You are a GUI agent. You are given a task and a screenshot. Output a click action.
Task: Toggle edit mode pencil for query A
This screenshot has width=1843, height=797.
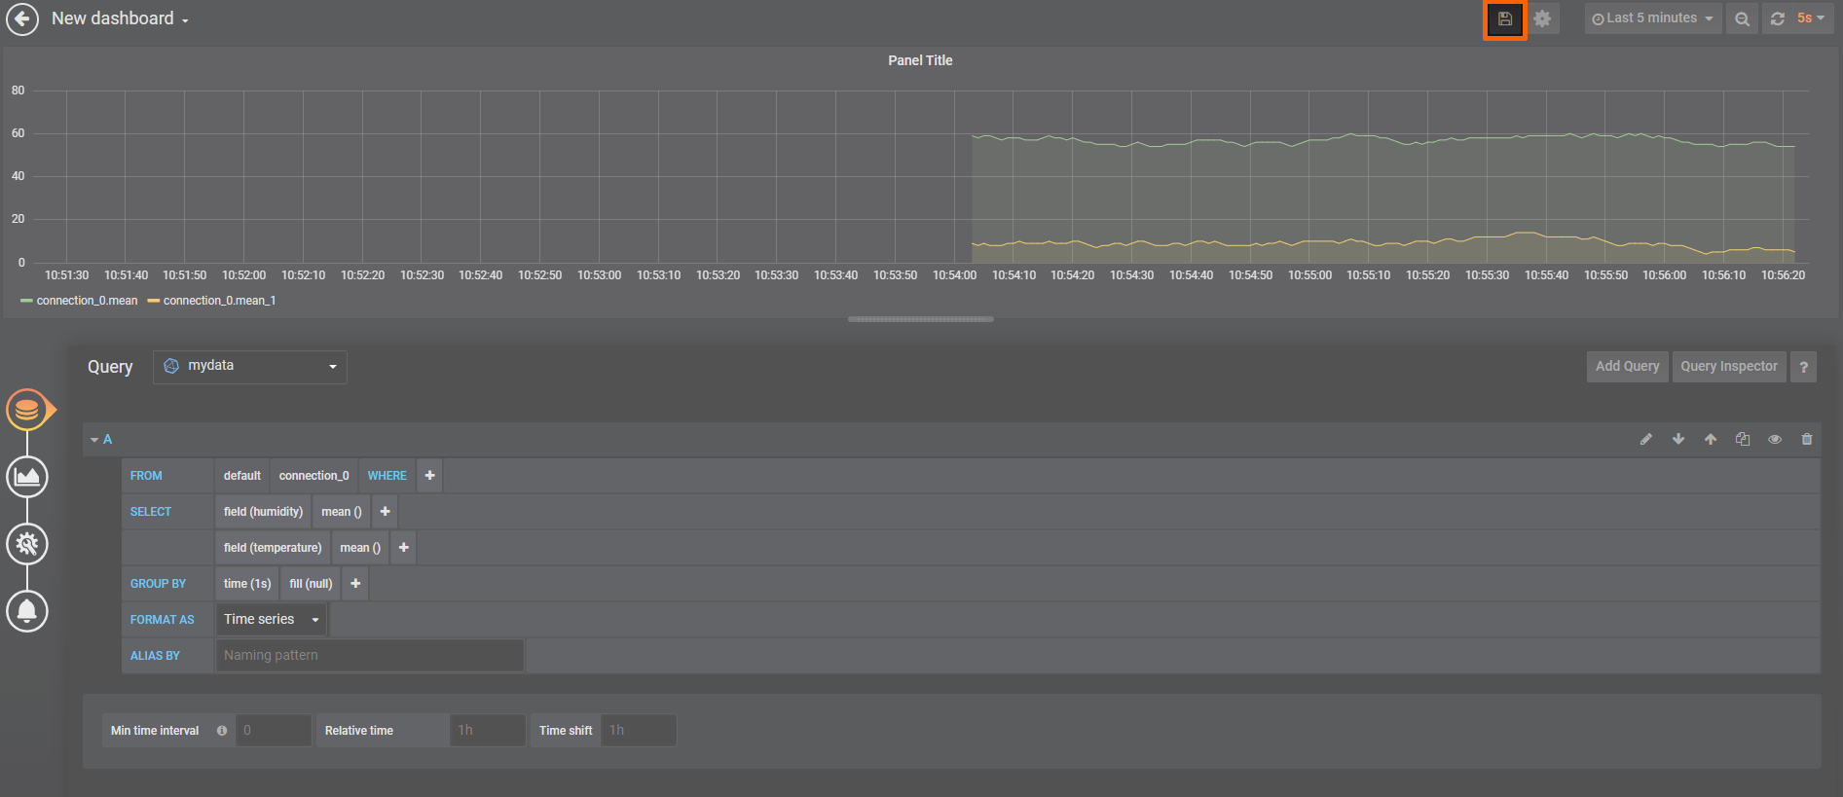pyautogui.click(x=1645, y=440)
